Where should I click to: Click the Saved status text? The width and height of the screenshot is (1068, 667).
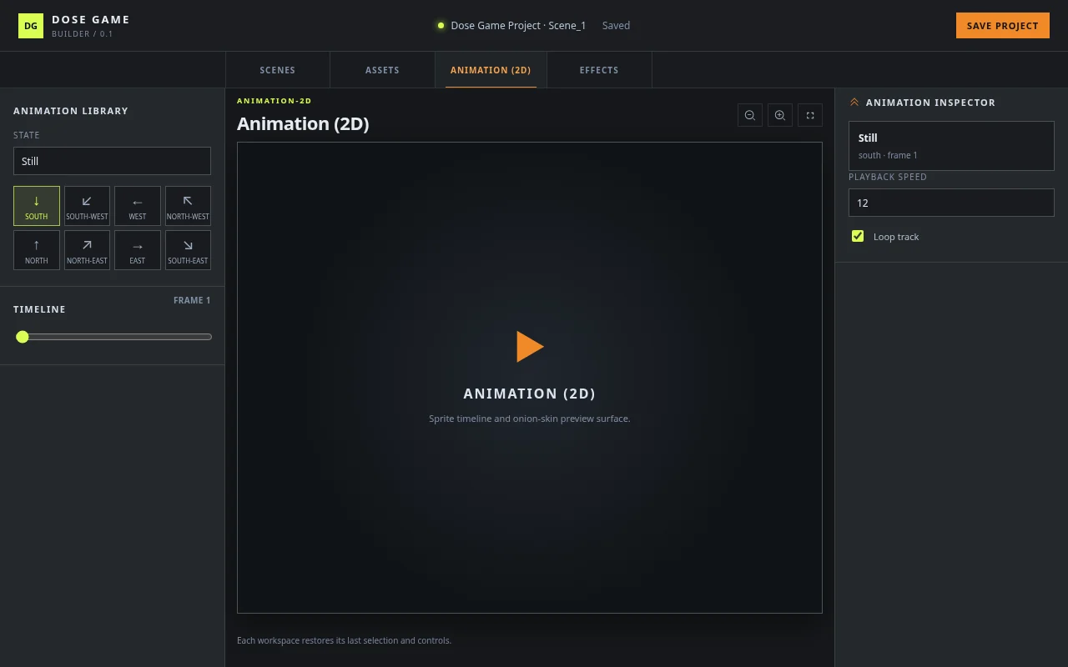[x=616, y=26]
